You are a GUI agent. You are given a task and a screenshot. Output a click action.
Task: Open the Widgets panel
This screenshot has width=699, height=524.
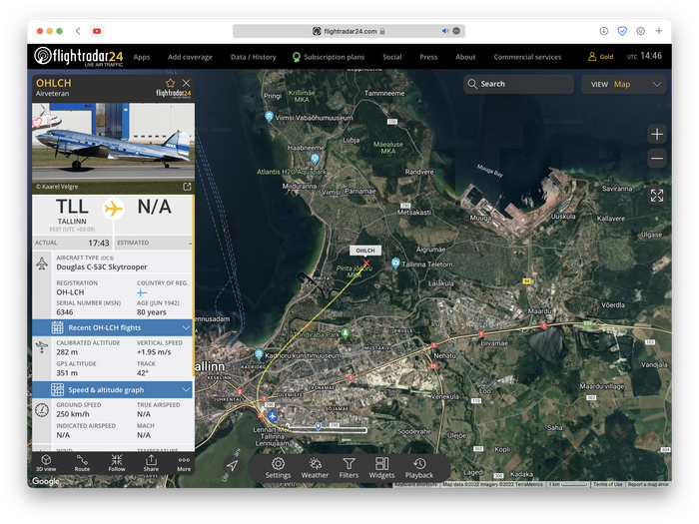click(x=381, y=467)
